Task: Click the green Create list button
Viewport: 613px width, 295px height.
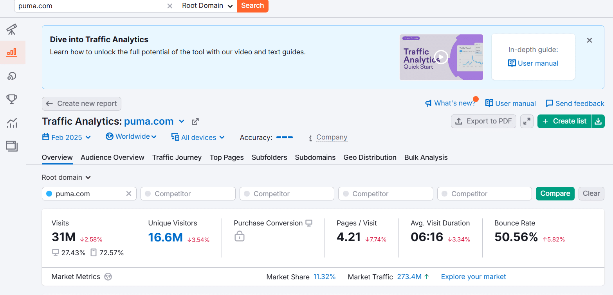Action: 564,121
